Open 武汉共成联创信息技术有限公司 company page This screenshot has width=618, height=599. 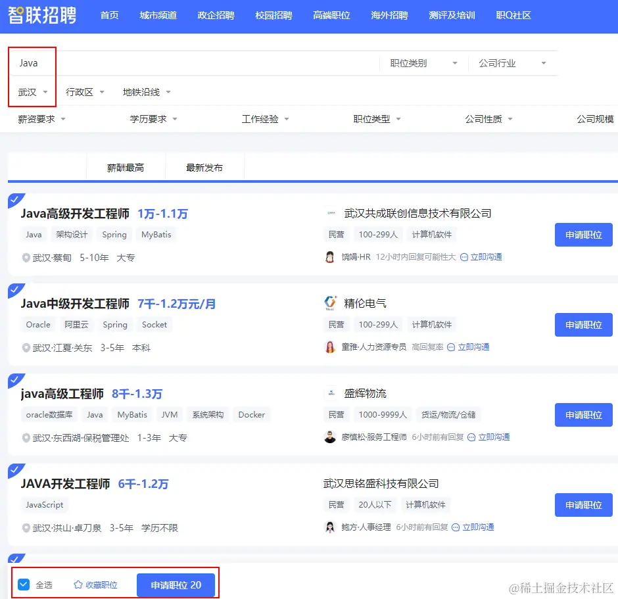tap(417, 214)
